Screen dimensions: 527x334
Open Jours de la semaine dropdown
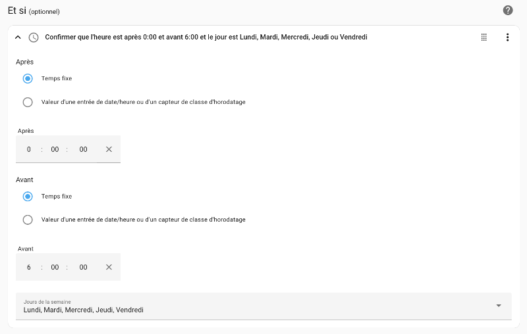pyautogui.click(x=263, y=306)
